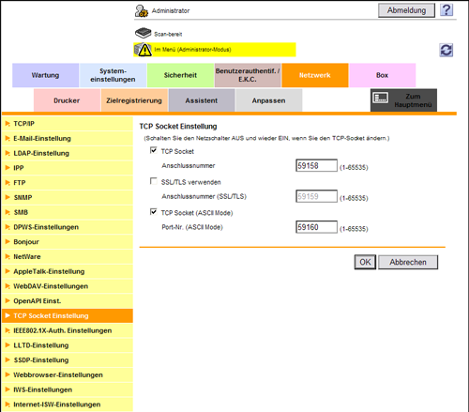Open NetWare settings entry
This screenshot has width=469, height=412.
pos(68,257)
